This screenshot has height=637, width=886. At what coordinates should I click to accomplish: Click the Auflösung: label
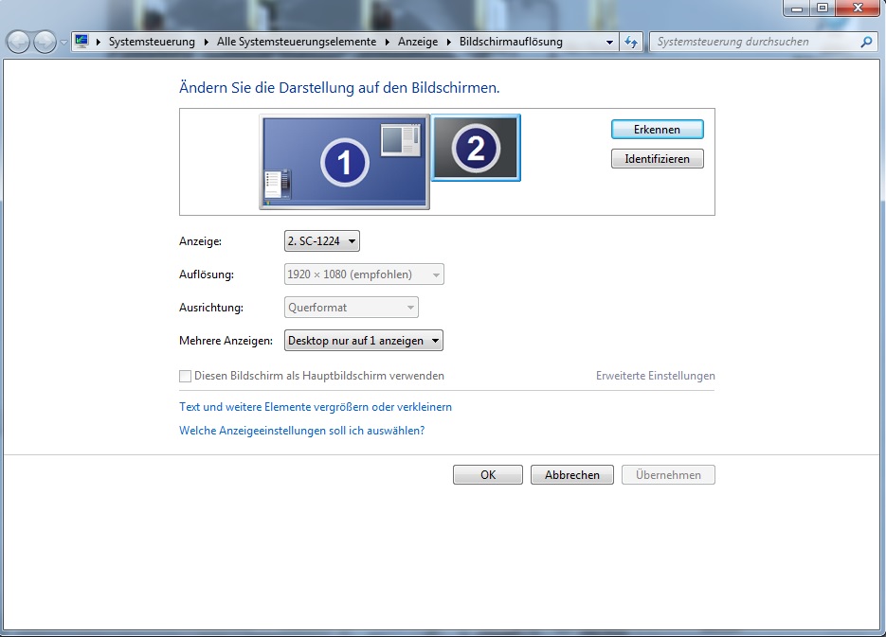[x=207, y=274]
